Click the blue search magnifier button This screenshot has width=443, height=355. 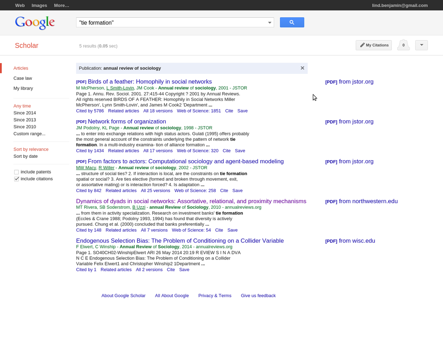point(292,22)
